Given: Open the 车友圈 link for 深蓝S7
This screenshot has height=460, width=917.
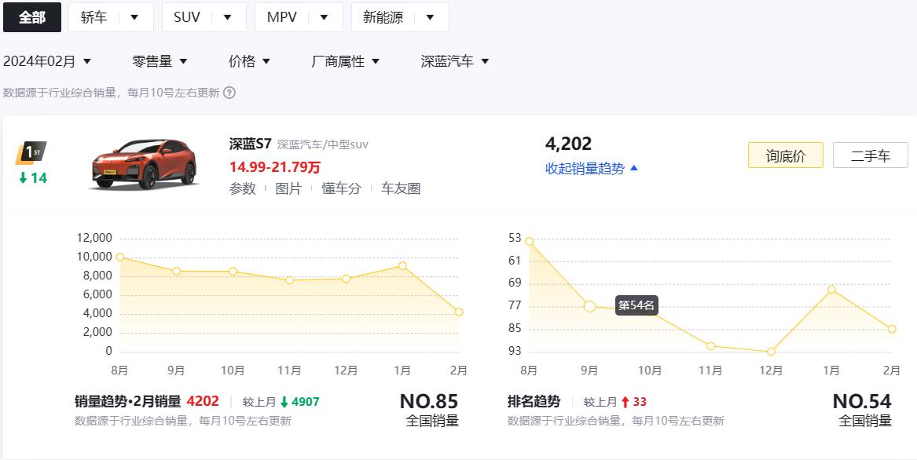Looking at the screenshot, I should [401, 188].
